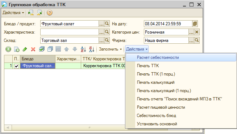237x134 pixels.
Task: Click the green Add row icon
Action: tap(8, 49)
